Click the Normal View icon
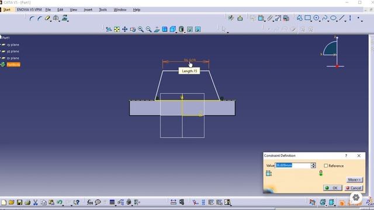Screen dimensions: 374x210 coord(157,29)
